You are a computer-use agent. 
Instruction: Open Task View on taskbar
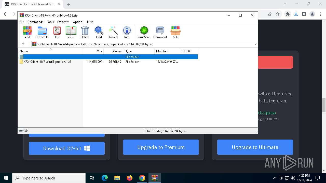click(92, 178)
